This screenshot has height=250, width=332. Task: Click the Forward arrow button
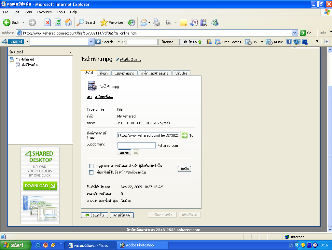pyautogui.click(x=32, y=22)
